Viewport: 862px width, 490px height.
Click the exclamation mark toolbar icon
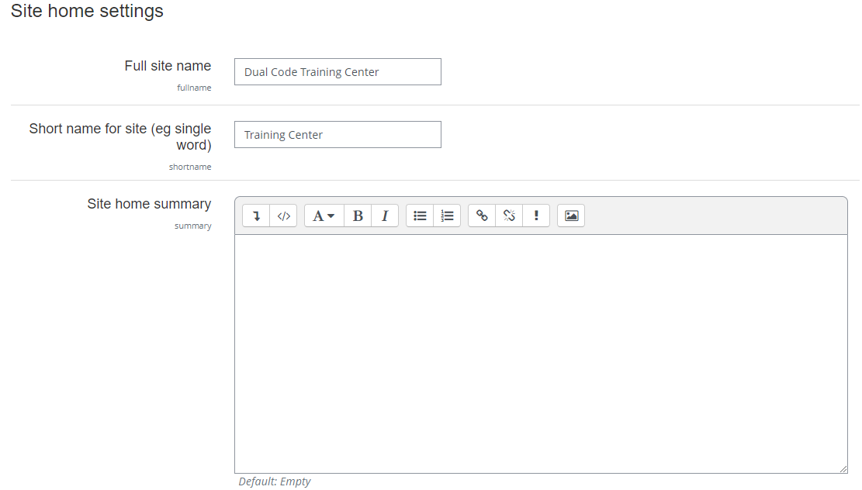[536, 216]
